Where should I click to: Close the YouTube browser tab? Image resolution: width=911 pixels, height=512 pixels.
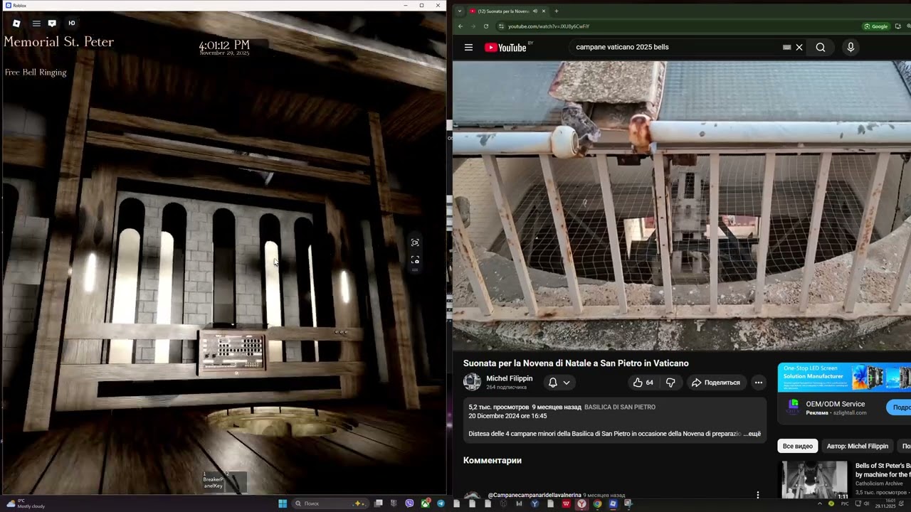click(544, 11)
